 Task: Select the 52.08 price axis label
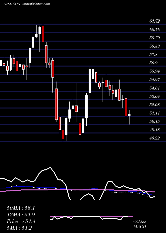[x=155, y=105]
